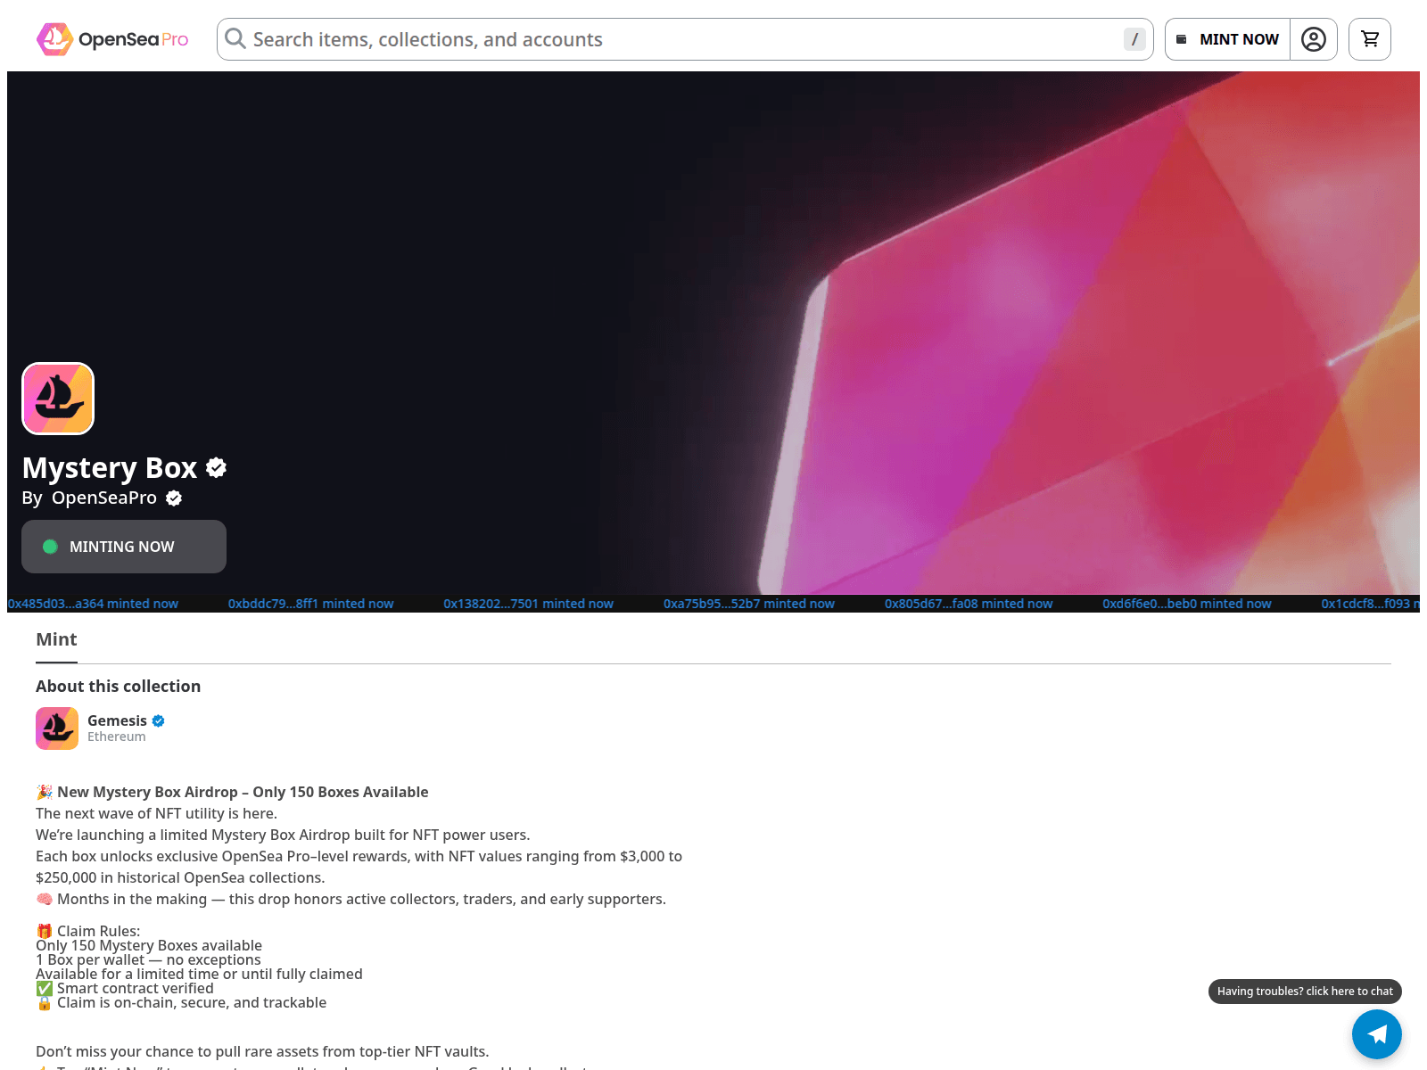Click the 0xa75b95...52b7 minted ticker entry

pos(748,604)
